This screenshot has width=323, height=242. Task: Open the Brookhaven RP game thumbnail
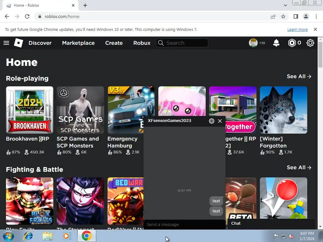point(30,110)
